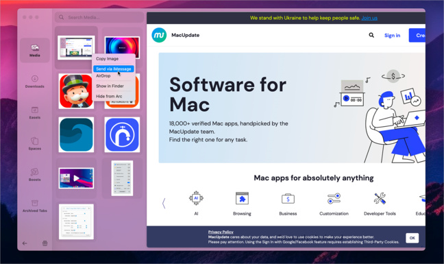The width and height of the screenshot is (444, 264).
Task: Click the Join us link in banner
Action: coord(369,18)
